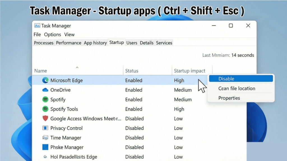Click the Phske Manager blue icon

tap(45, 147)
